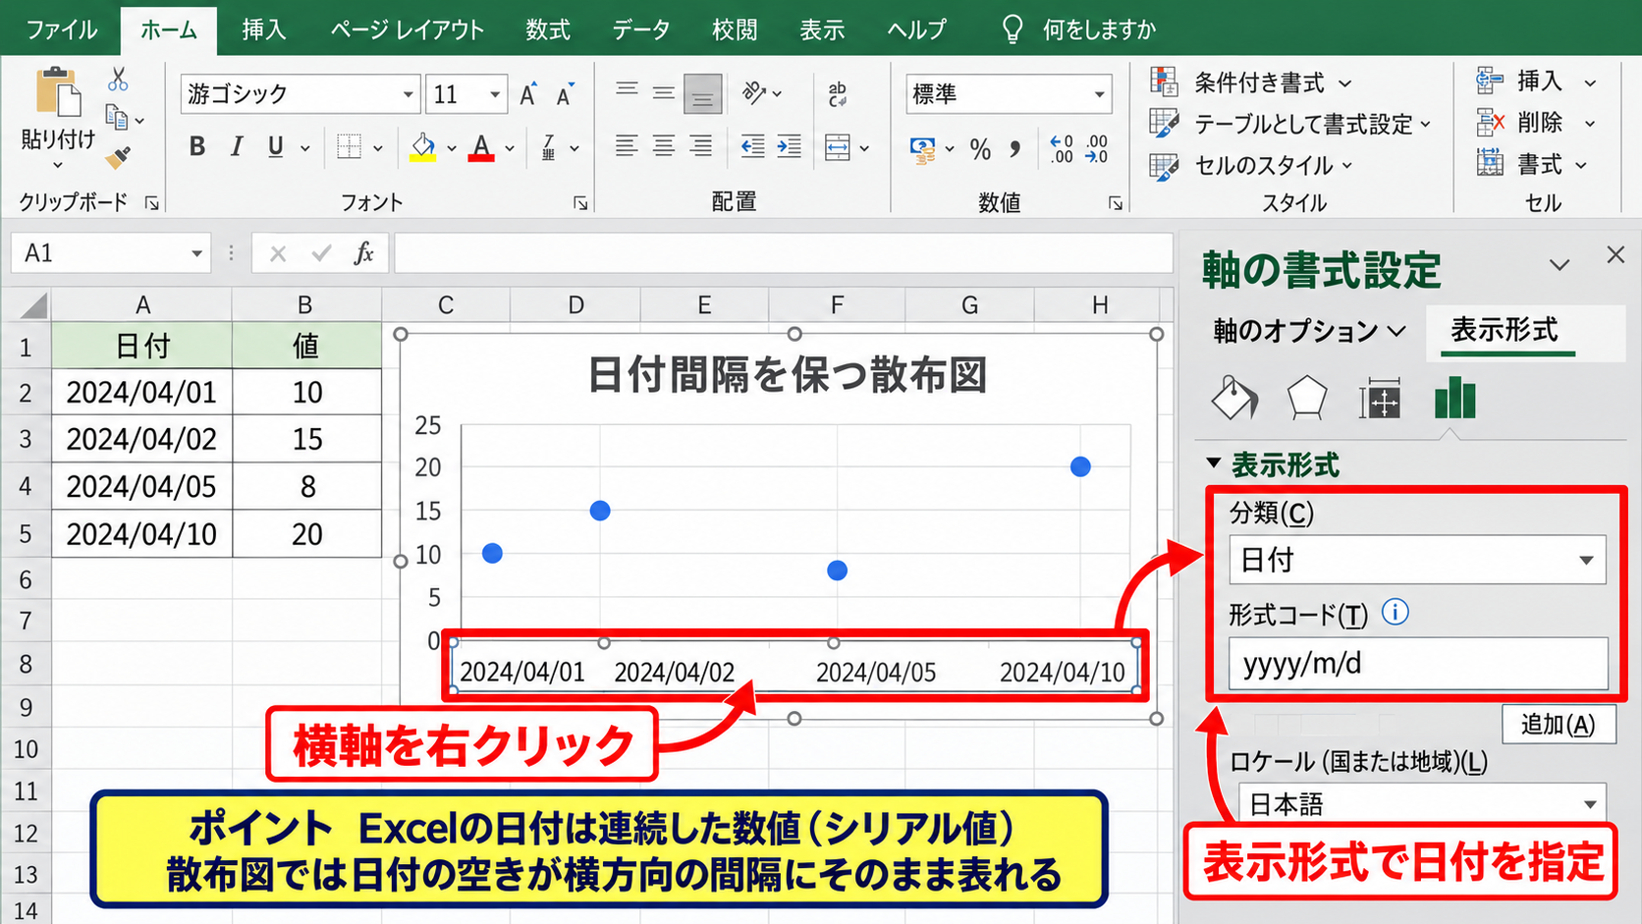Toggle underline formatting U
The height and width of the screenshot is (924, 1642).
coord(276,147)
